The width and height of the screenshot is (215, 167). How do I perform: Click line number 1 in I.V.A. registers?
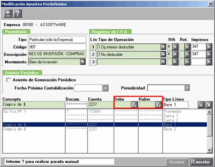93,47
